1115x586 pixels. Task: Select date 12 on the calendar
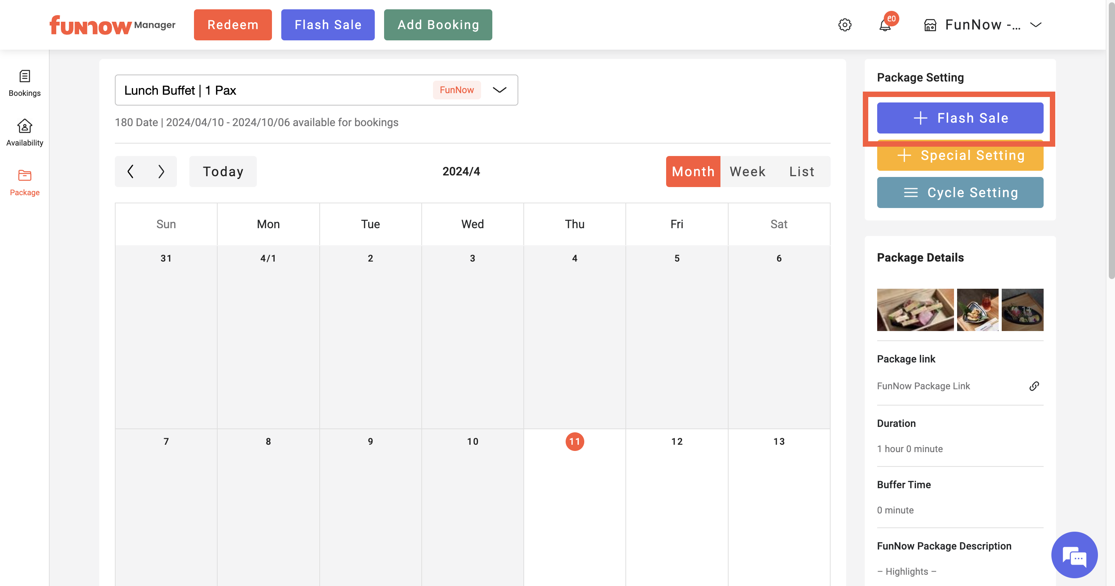677,441
